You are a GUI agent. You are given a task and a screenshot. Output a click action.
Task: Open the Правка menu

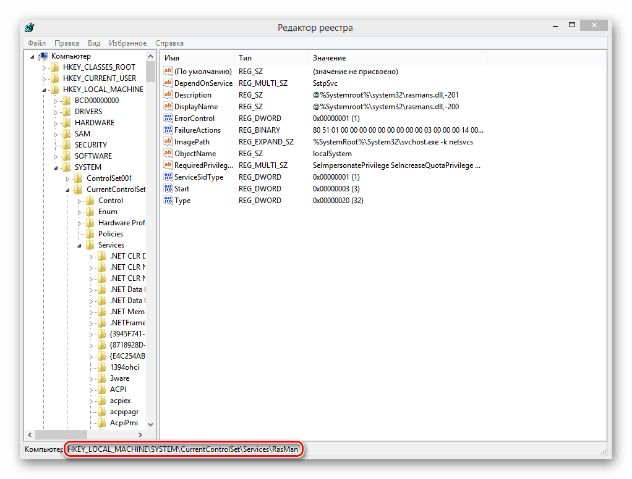coord(67,43)
